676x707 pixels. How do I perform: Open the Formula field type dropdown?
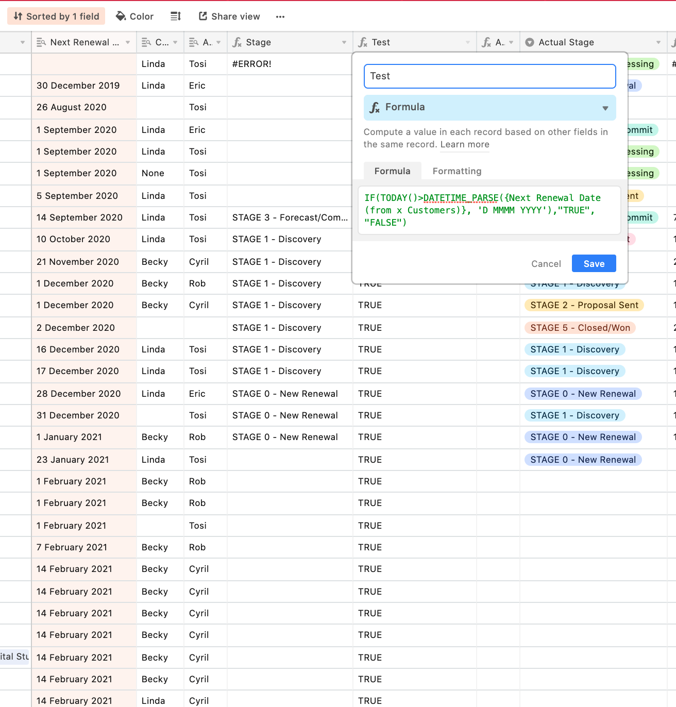click(x=489, y=107)
